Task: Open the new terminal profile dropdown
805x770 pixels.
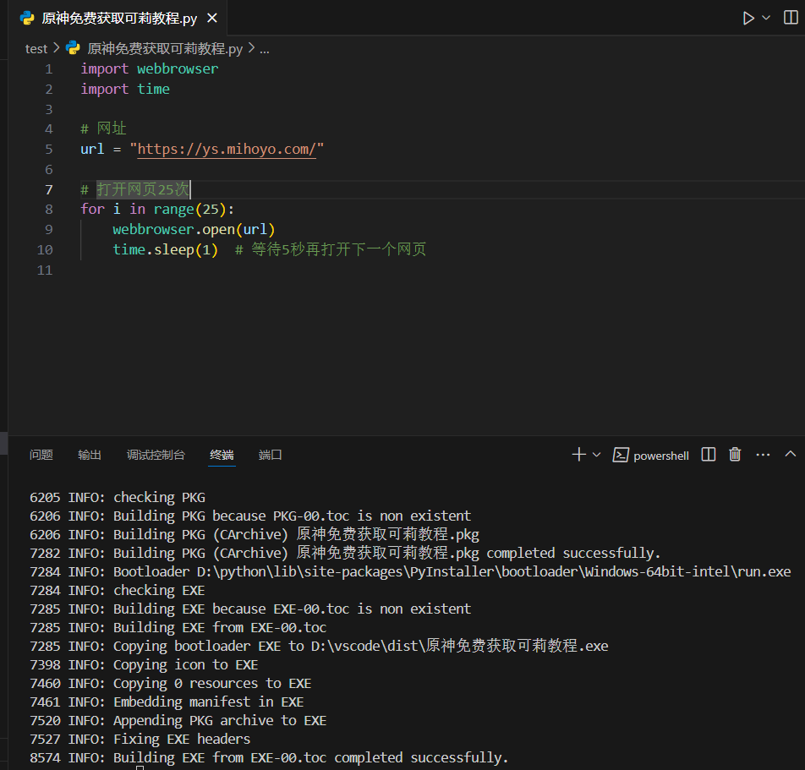Action: point(597,455)
